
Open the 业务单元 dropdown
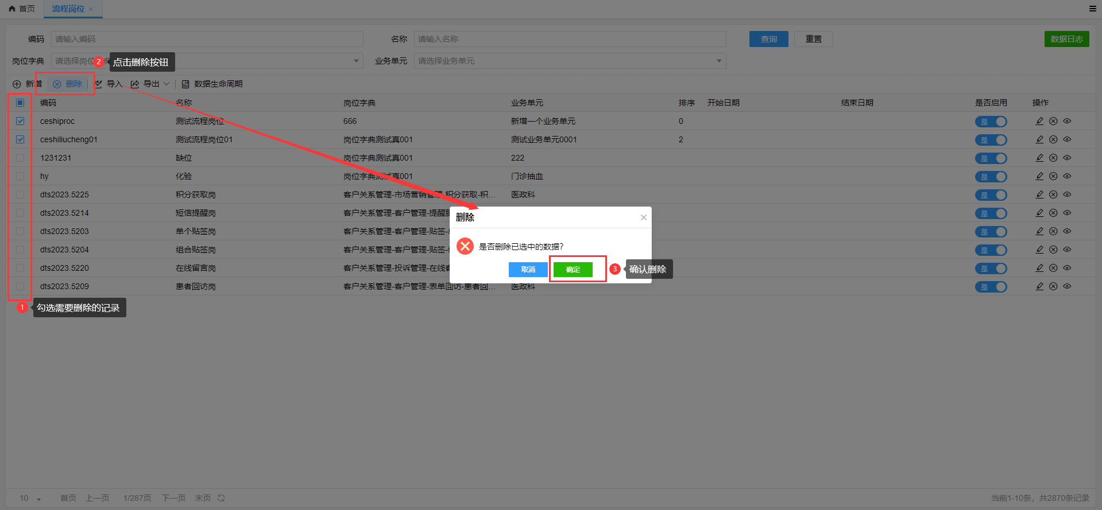click(570, 61)
